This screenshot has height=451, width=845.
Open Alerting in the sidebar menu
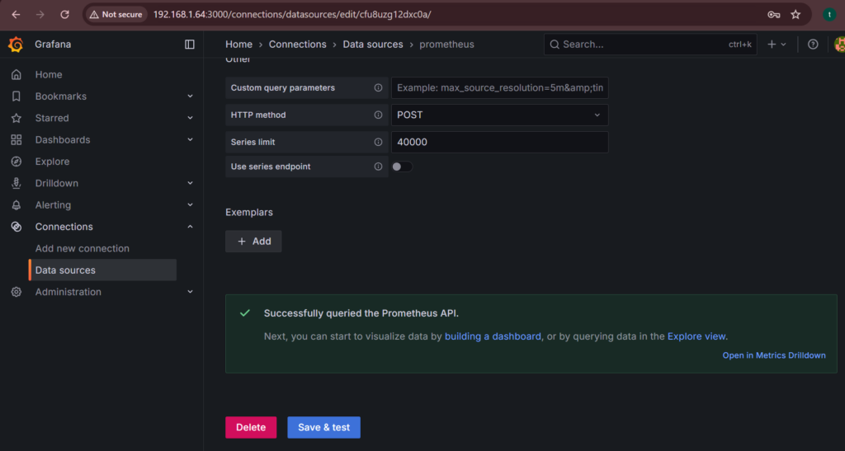tap(53, 205)
